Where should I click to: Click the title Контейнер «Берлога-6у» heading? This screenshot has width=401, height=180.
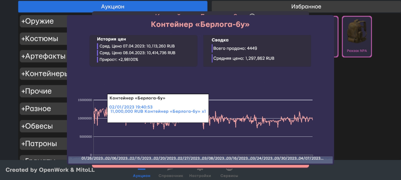pyautogui.click(x=200, y=24)
